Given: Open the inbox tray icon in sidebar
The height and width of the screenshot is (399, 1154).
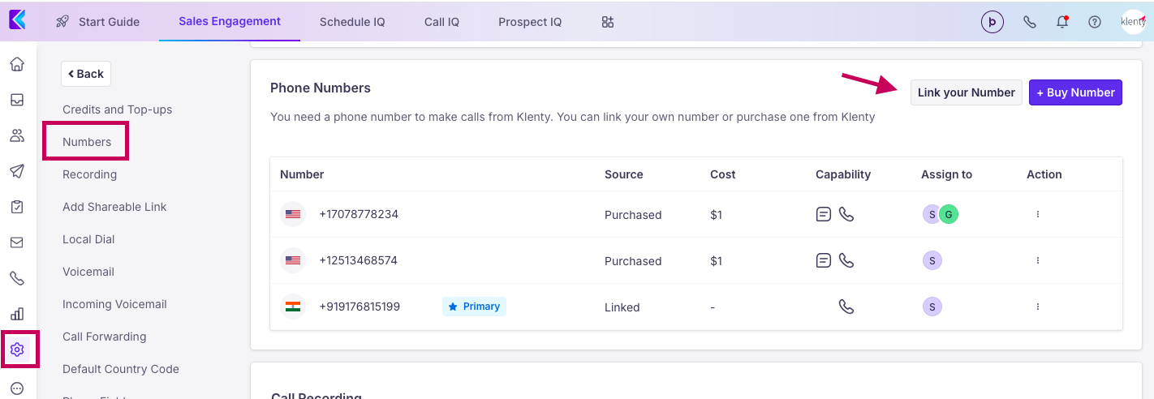Looking at the screenshot, I should [17, 100].
